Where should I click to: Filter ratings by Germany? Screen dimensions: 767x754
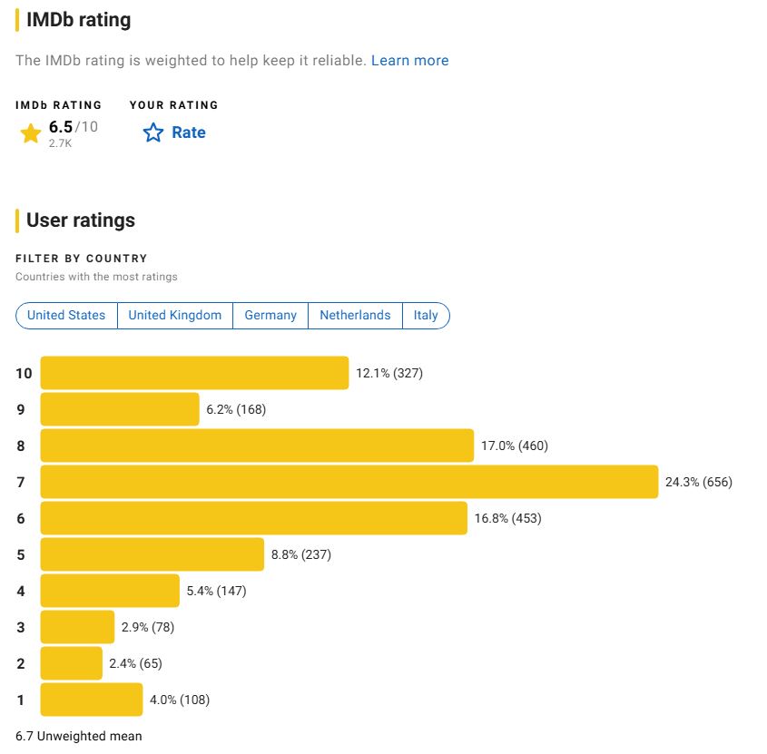click(x=270, y=316)
